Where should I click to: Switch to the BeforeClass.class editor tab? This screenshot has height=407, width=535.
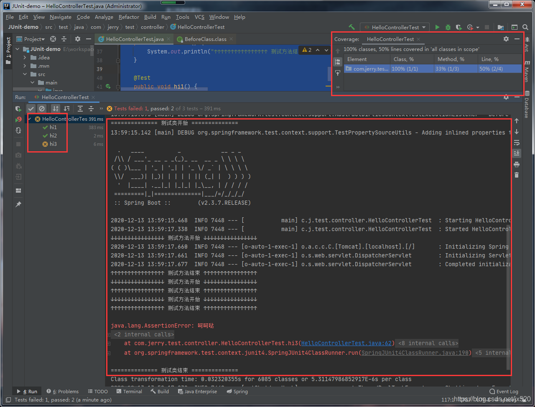(x=205, y=39)
